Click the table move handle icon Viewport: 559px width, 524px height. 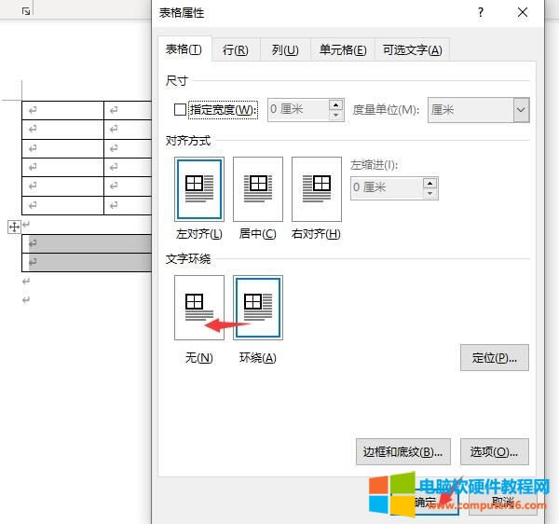point(14,227)
